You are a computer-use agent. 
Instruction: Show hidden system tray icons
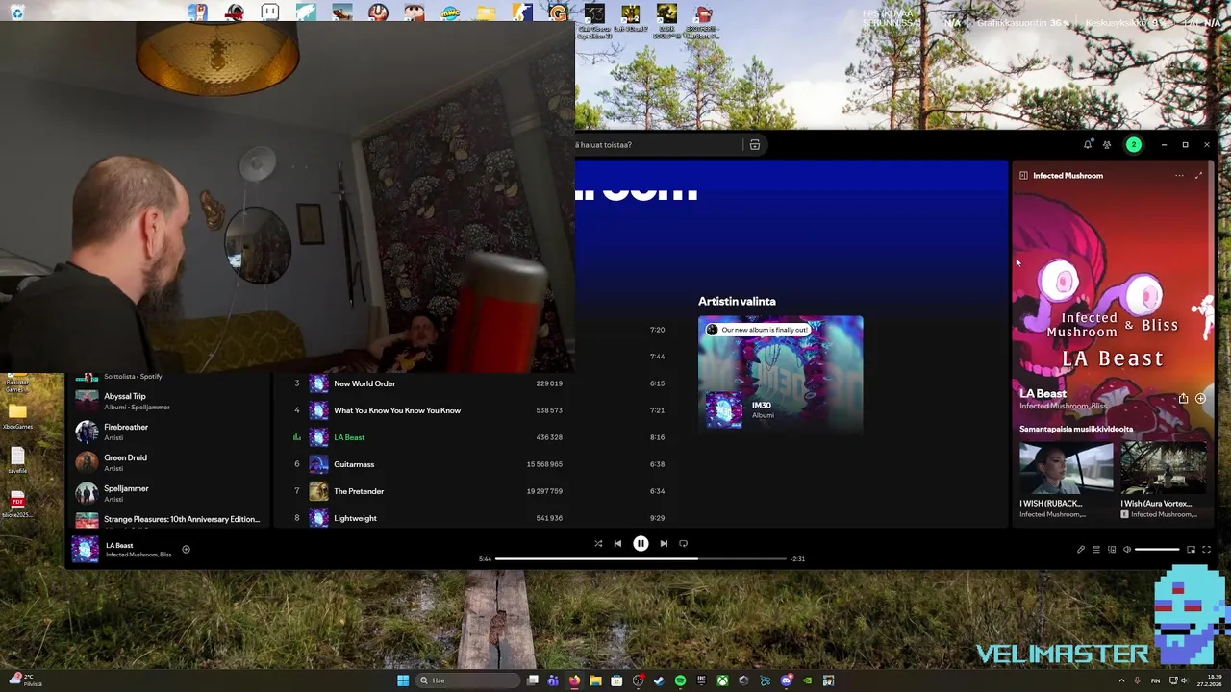[x=1121, y=680]
